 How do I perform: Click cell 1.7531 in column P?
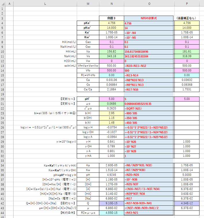(187, 89)
